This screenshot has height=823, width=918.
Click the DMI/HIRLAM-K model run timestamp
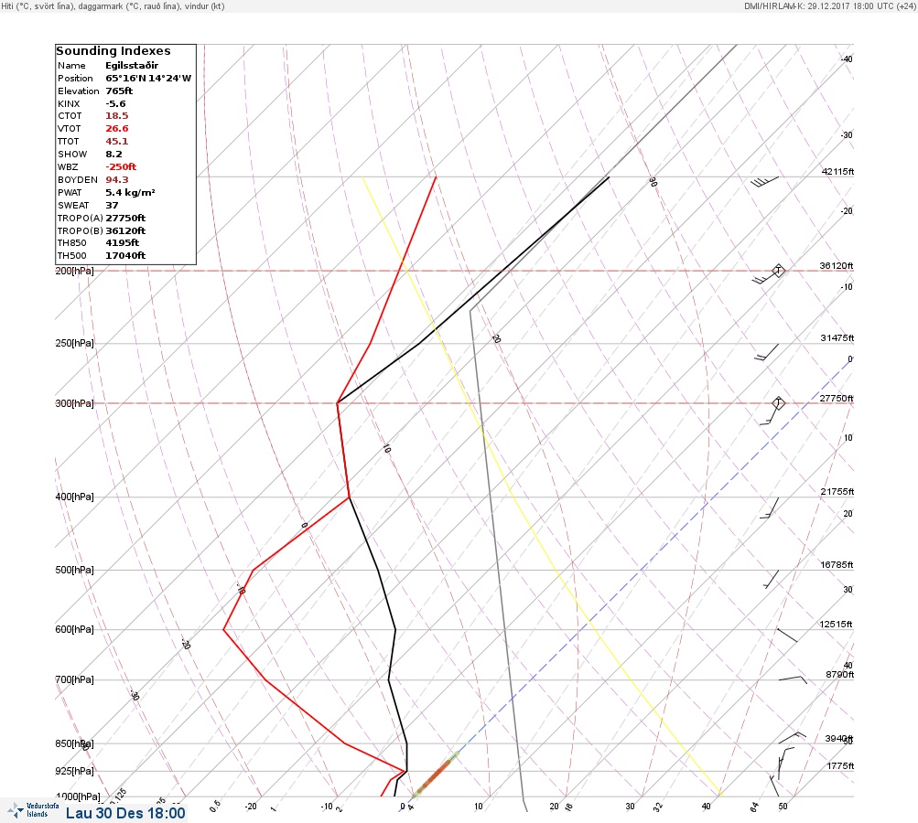pos(829,5)
